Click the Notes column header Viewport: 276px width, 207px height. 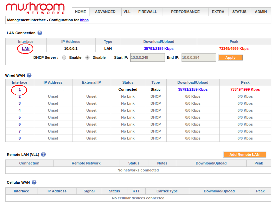162,163
